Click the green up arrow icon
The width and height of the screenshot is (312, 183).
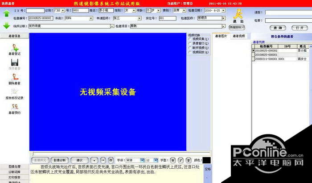point(7,14)
